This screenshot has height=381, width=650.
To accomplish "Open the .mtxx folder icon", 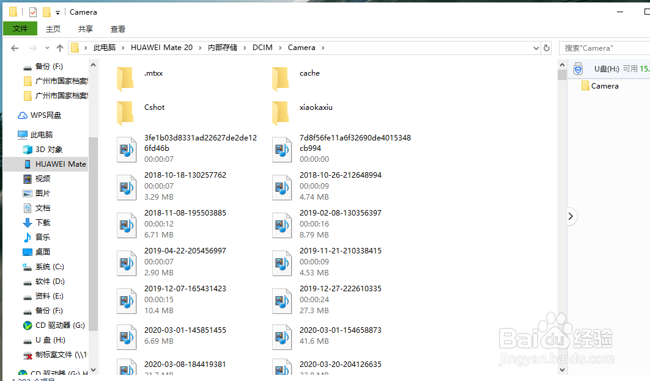I will 125,79.
